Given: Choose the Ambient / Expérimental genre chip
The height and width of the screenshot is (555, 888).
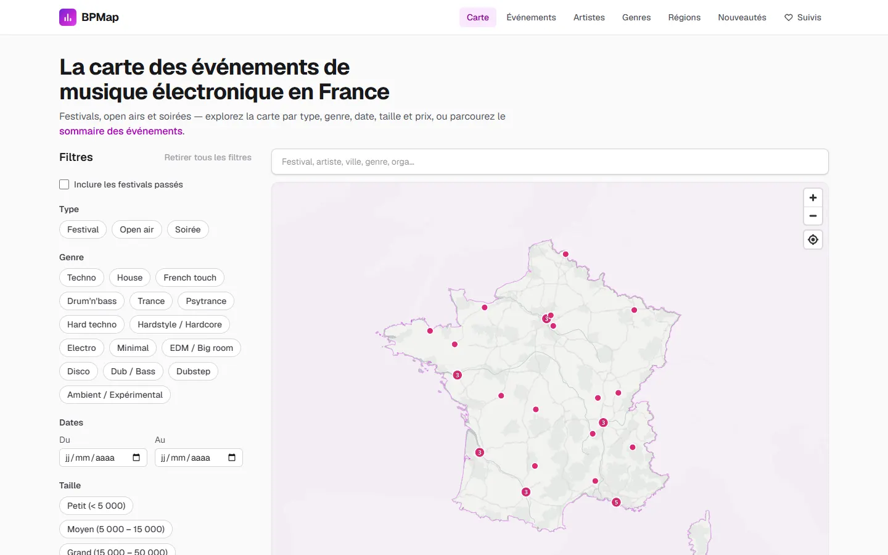Looking at the screenshot, I should click(x=115, y=395).
